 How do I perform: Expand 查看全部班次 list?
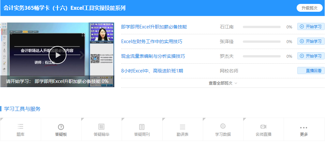tap(223, 83)
